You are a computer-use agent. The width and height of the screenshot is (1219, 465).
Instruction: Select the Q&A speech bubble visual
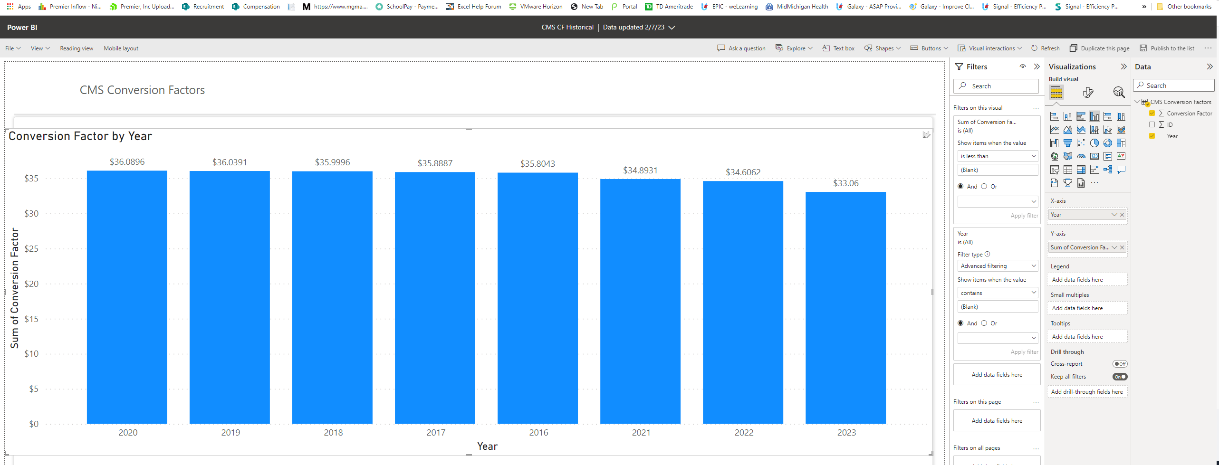click(1121, 170)
